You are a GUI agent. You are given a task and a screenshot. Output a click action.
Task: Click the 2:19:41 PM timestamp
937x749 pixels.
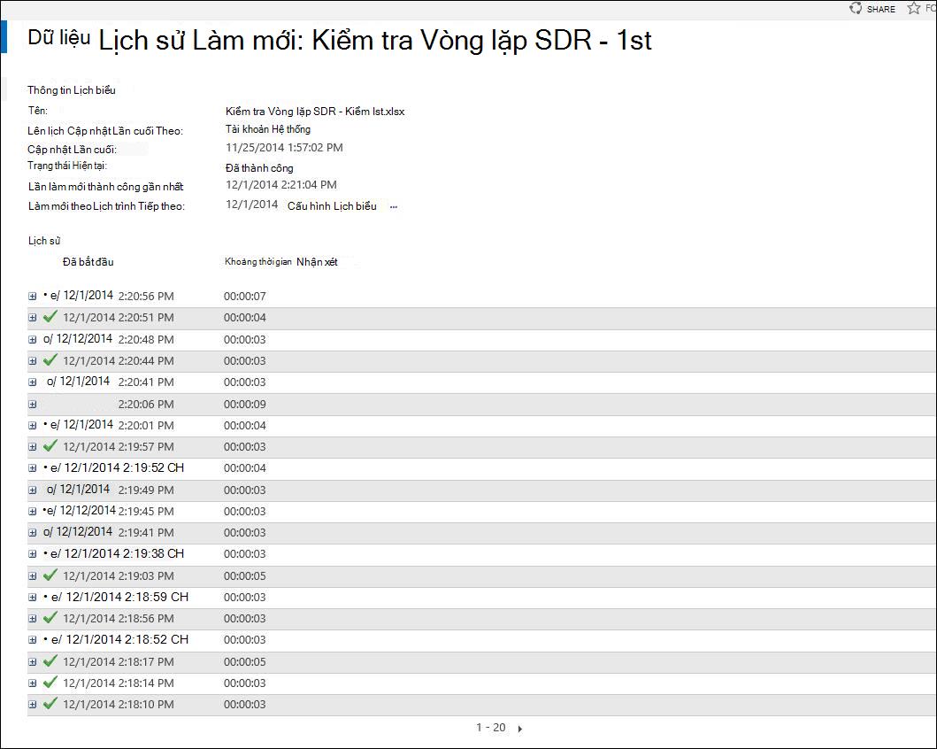pos(146,533)
